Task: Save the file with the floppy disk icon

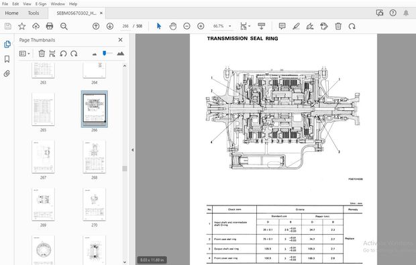Action: 8,26
